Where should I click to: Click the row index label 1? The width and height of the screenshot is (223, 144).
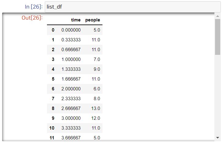pos(53,40)
